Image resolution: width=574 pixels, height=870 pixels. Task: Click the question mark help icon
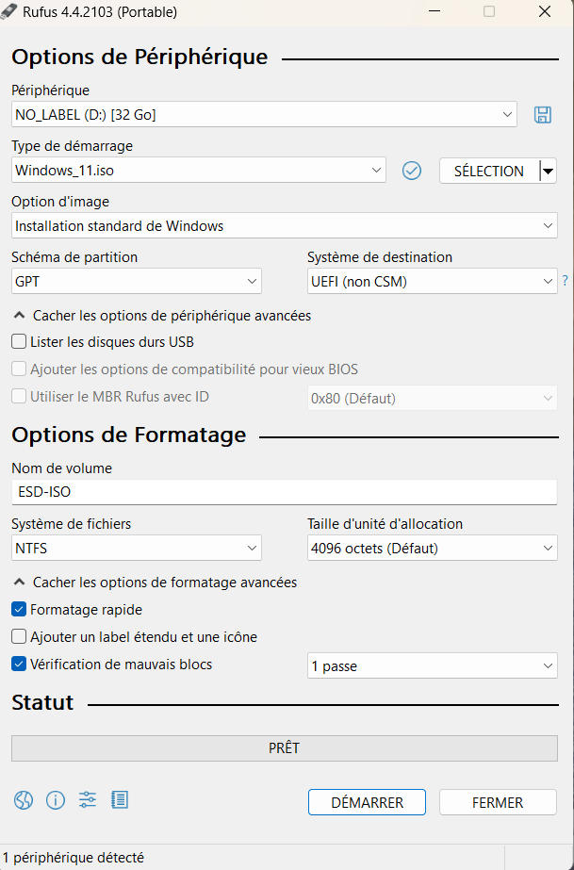(x=566, y=281)
